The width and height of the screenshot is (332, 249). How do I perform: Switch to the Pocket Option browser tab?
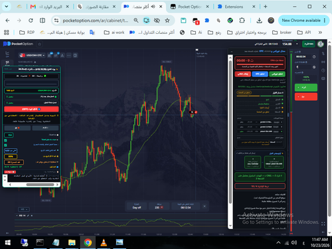(189, 7)
